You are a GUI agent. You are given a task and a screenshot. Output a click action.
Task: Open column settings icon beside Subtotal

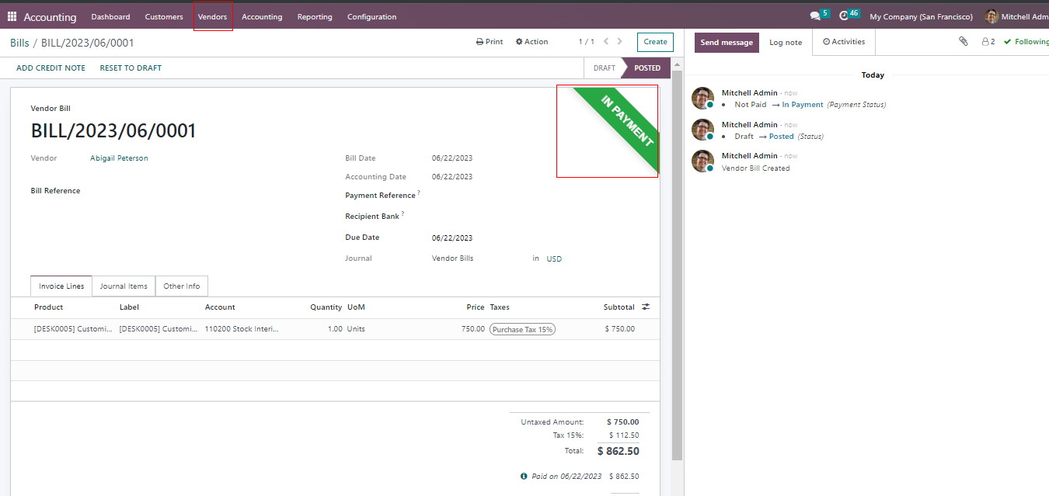646,307
